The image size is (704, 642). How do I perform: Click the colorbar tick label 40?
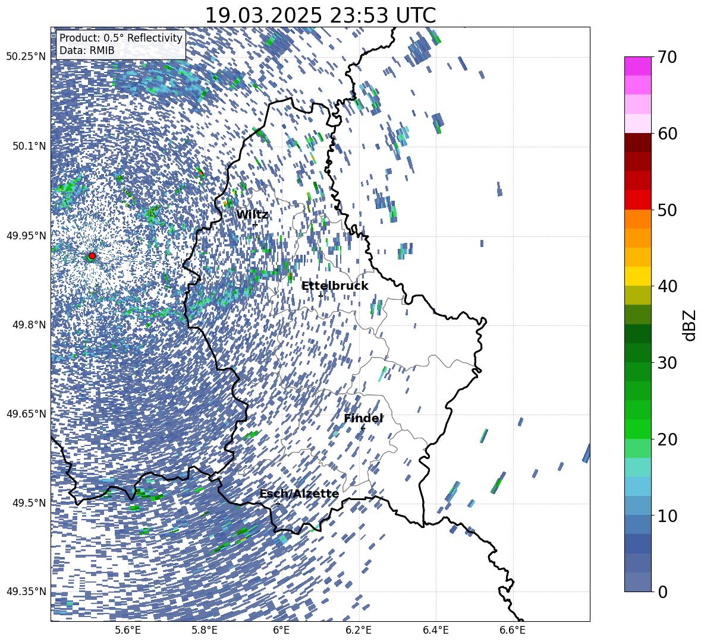[667, 286]
